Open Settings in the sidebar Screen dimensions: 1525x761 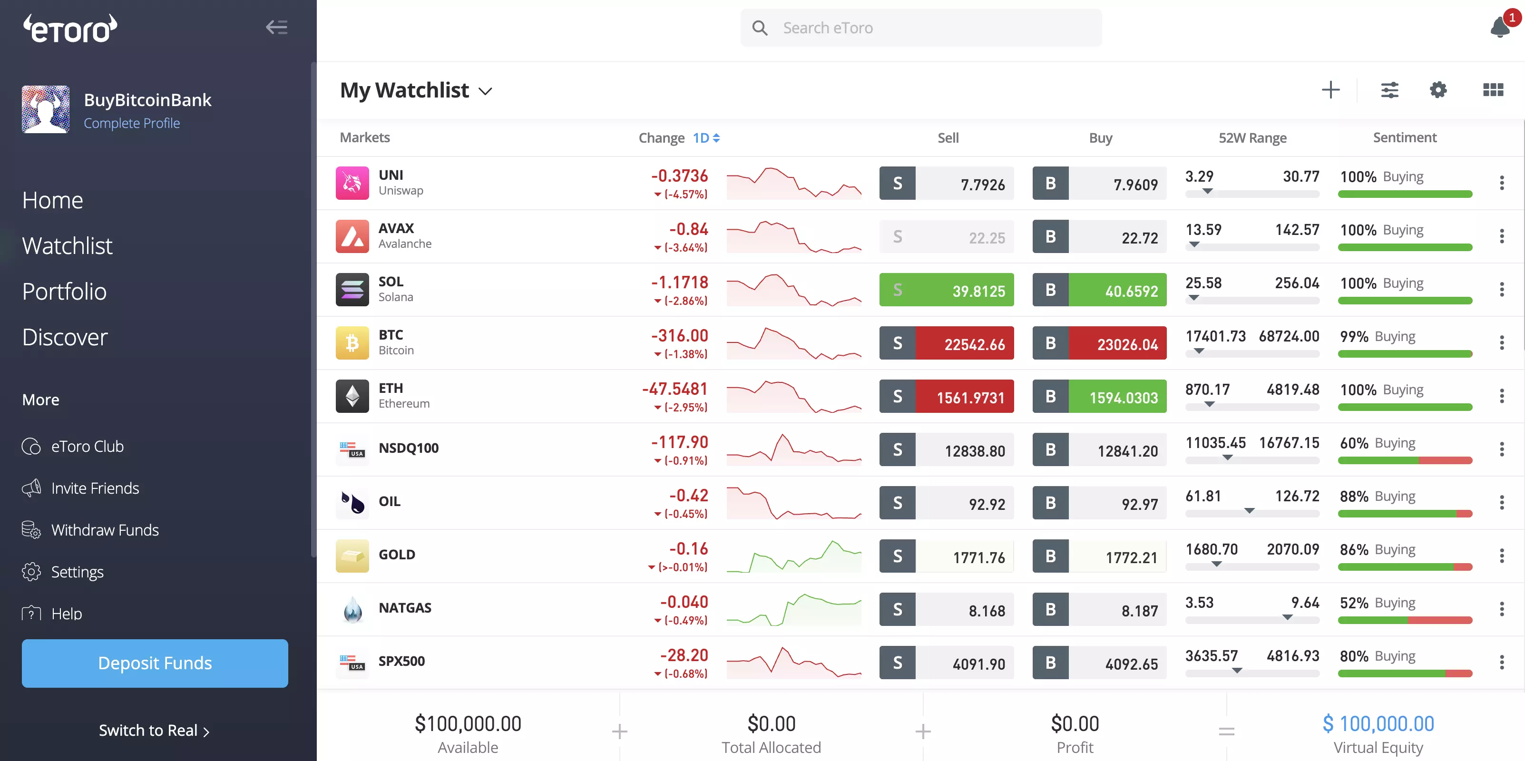coord(63,572)
